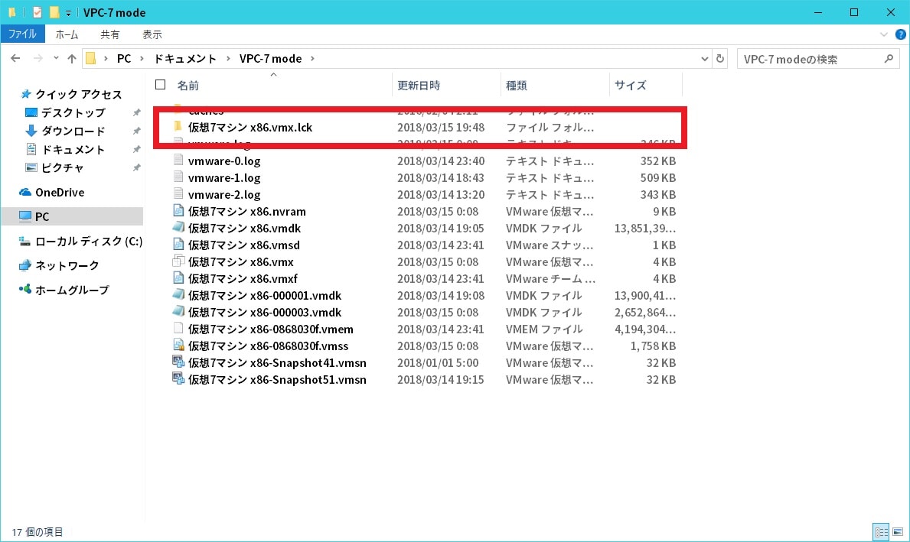Click icon of x86-Snapshot41.vmsn file

click(x=179, y=362)
